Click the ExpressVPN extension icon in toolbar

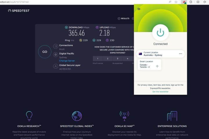[184, 2]
